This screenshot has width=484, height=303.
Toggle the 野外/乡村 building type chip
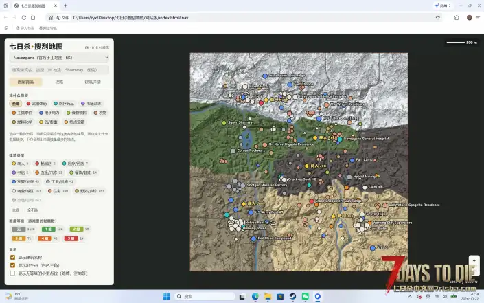pyautogui.click(x=90, y=191)
